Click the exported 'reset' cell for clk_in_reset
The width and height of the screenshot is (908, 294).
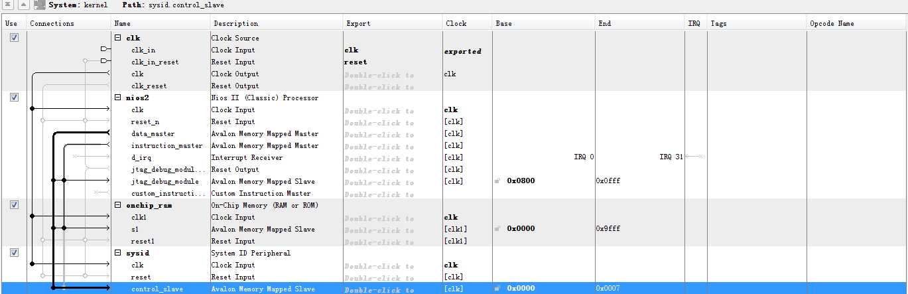point(355,62)
